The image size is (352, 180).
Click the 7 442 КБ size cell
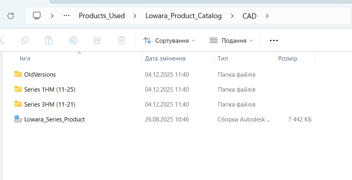300,119
